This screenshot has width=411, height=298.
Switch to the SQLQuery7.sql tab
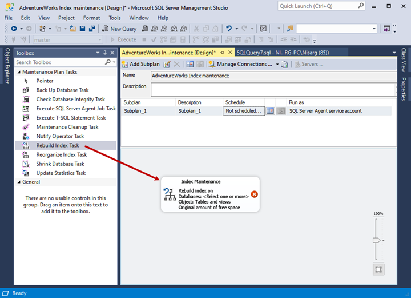tap(283, 53)
